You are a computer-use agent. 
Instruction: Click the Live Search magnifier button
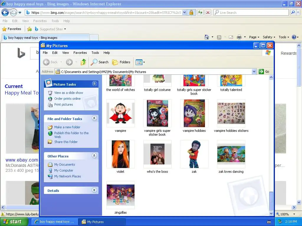tap(293, 12)
